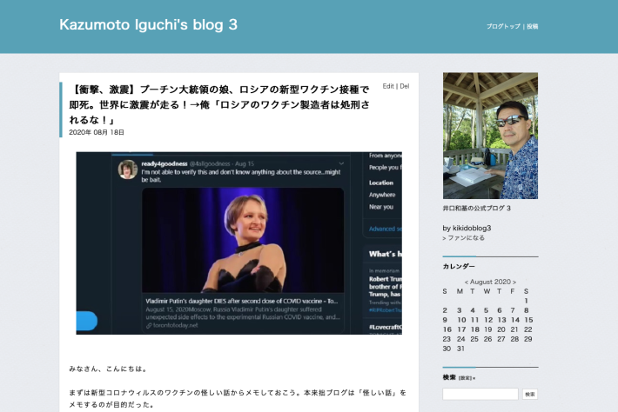
Task: Select day 22 in the calendar
Action: (528, 329)
